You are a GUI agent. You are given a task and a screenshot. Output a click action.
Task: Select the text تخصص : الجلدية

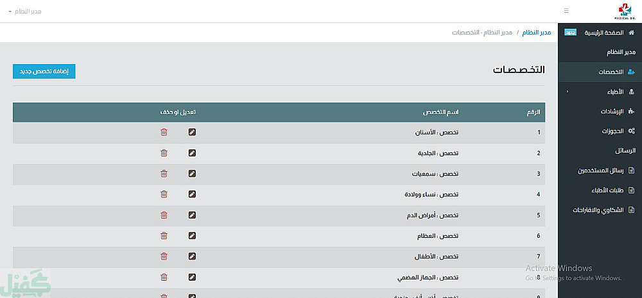438,153
